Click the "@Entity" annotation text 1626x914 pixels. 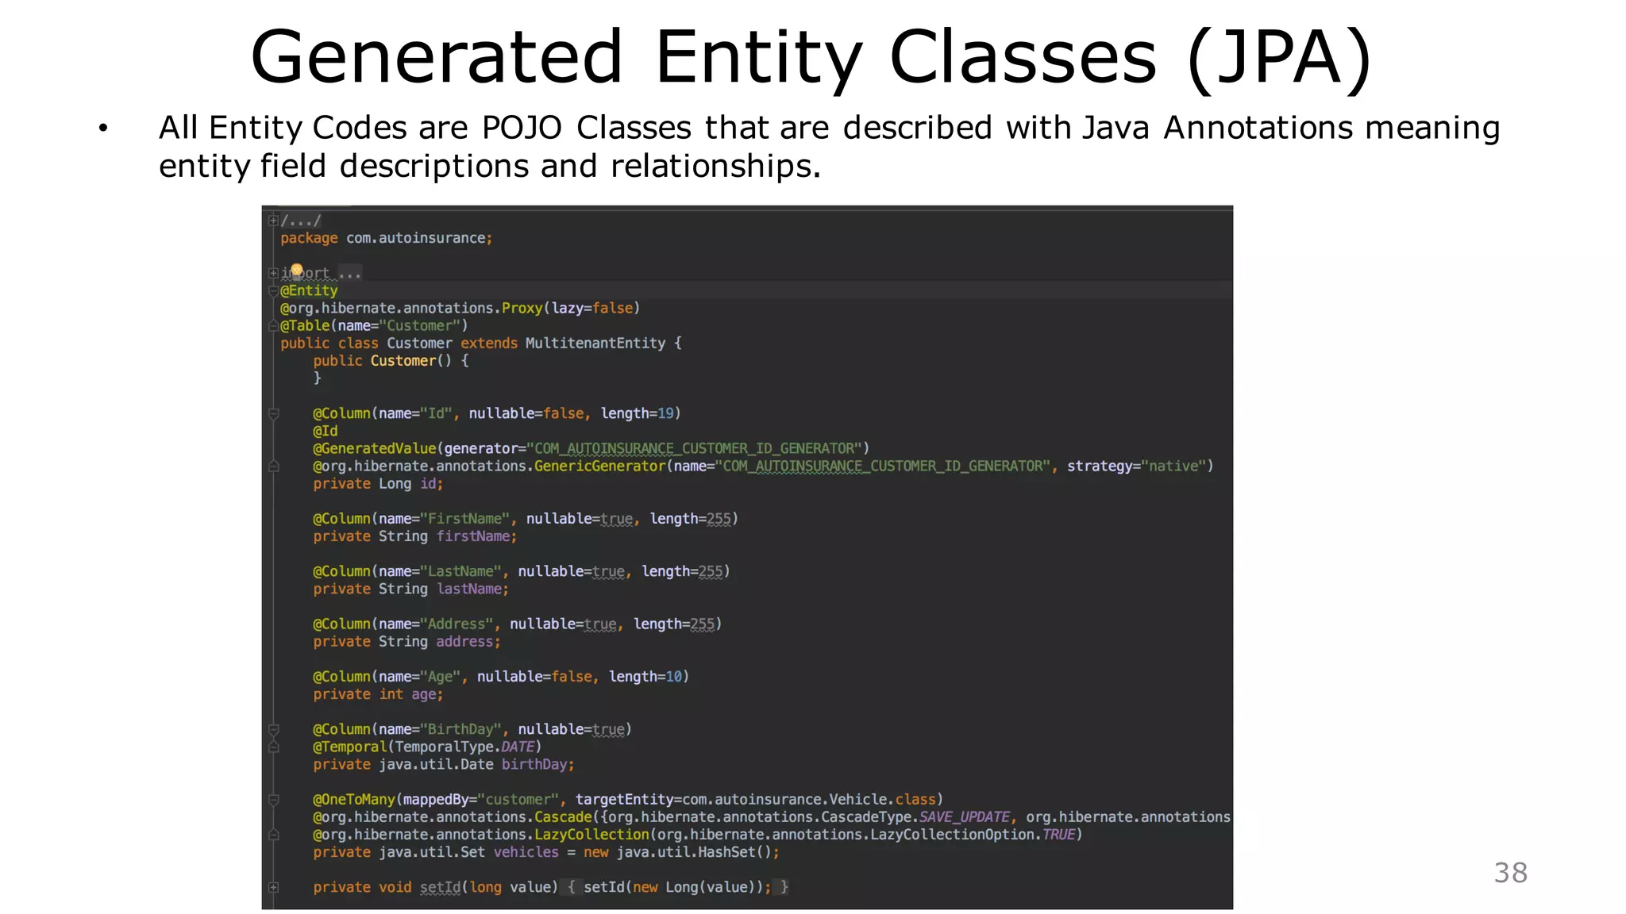(309, 291)
